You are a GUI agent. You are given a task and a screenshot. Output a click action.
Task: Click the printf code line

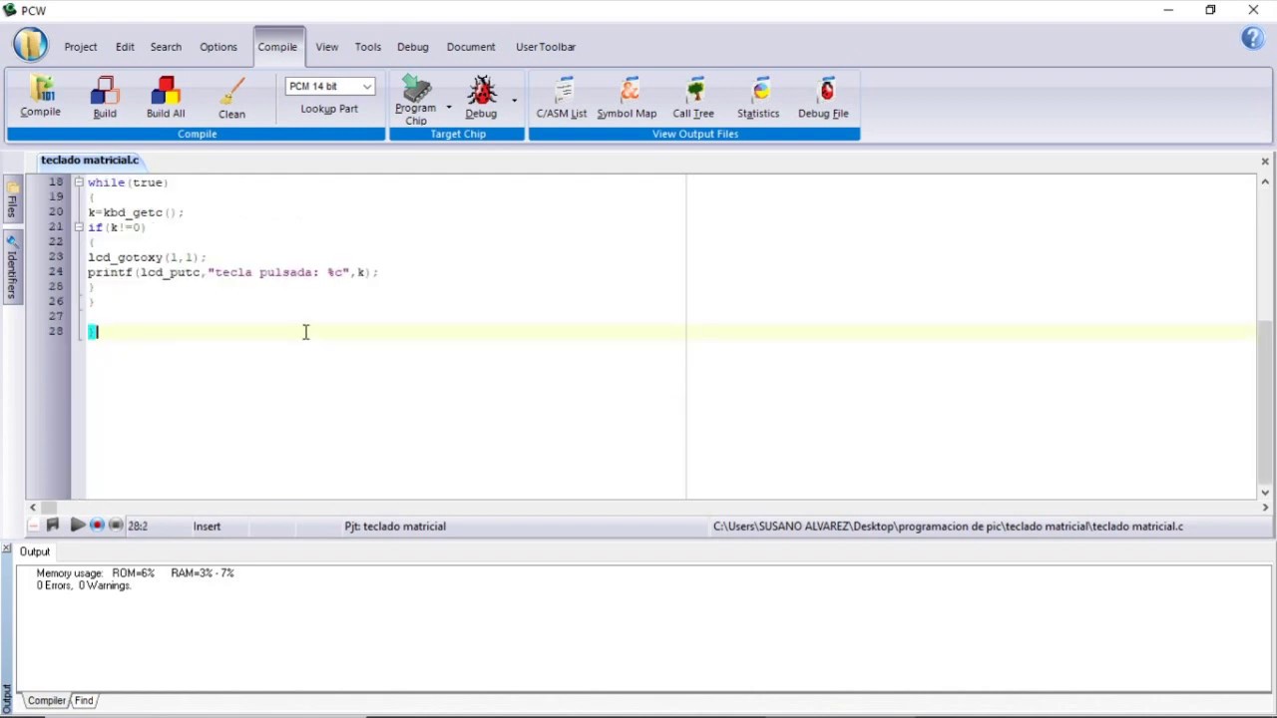pyautogui.click(x=233, y=272)
